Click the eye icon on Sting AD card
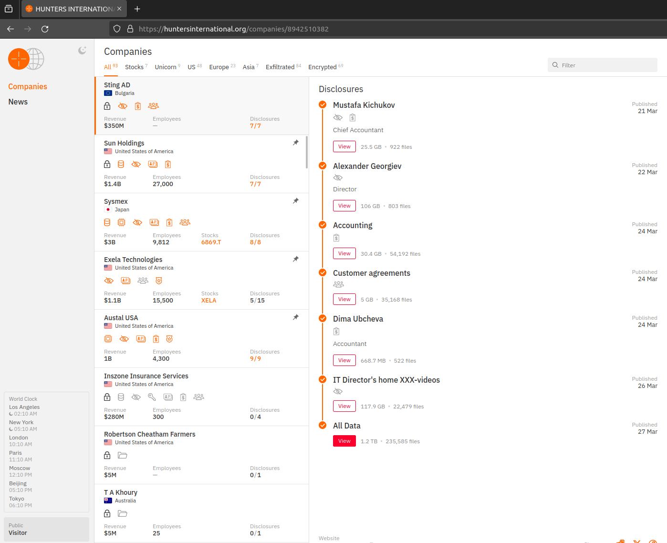Screen dimensions: 667x543 [x=123, y=106]
